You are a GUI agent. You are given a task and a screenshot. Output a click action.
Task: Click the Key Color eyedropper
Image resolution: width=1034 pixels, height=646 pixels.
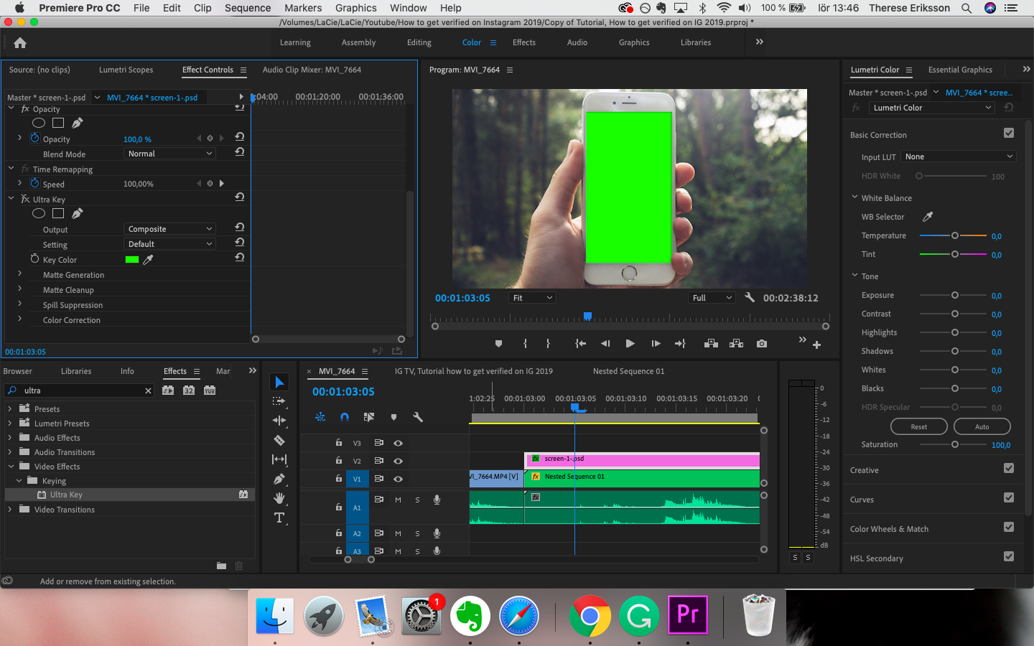[149, 260]
